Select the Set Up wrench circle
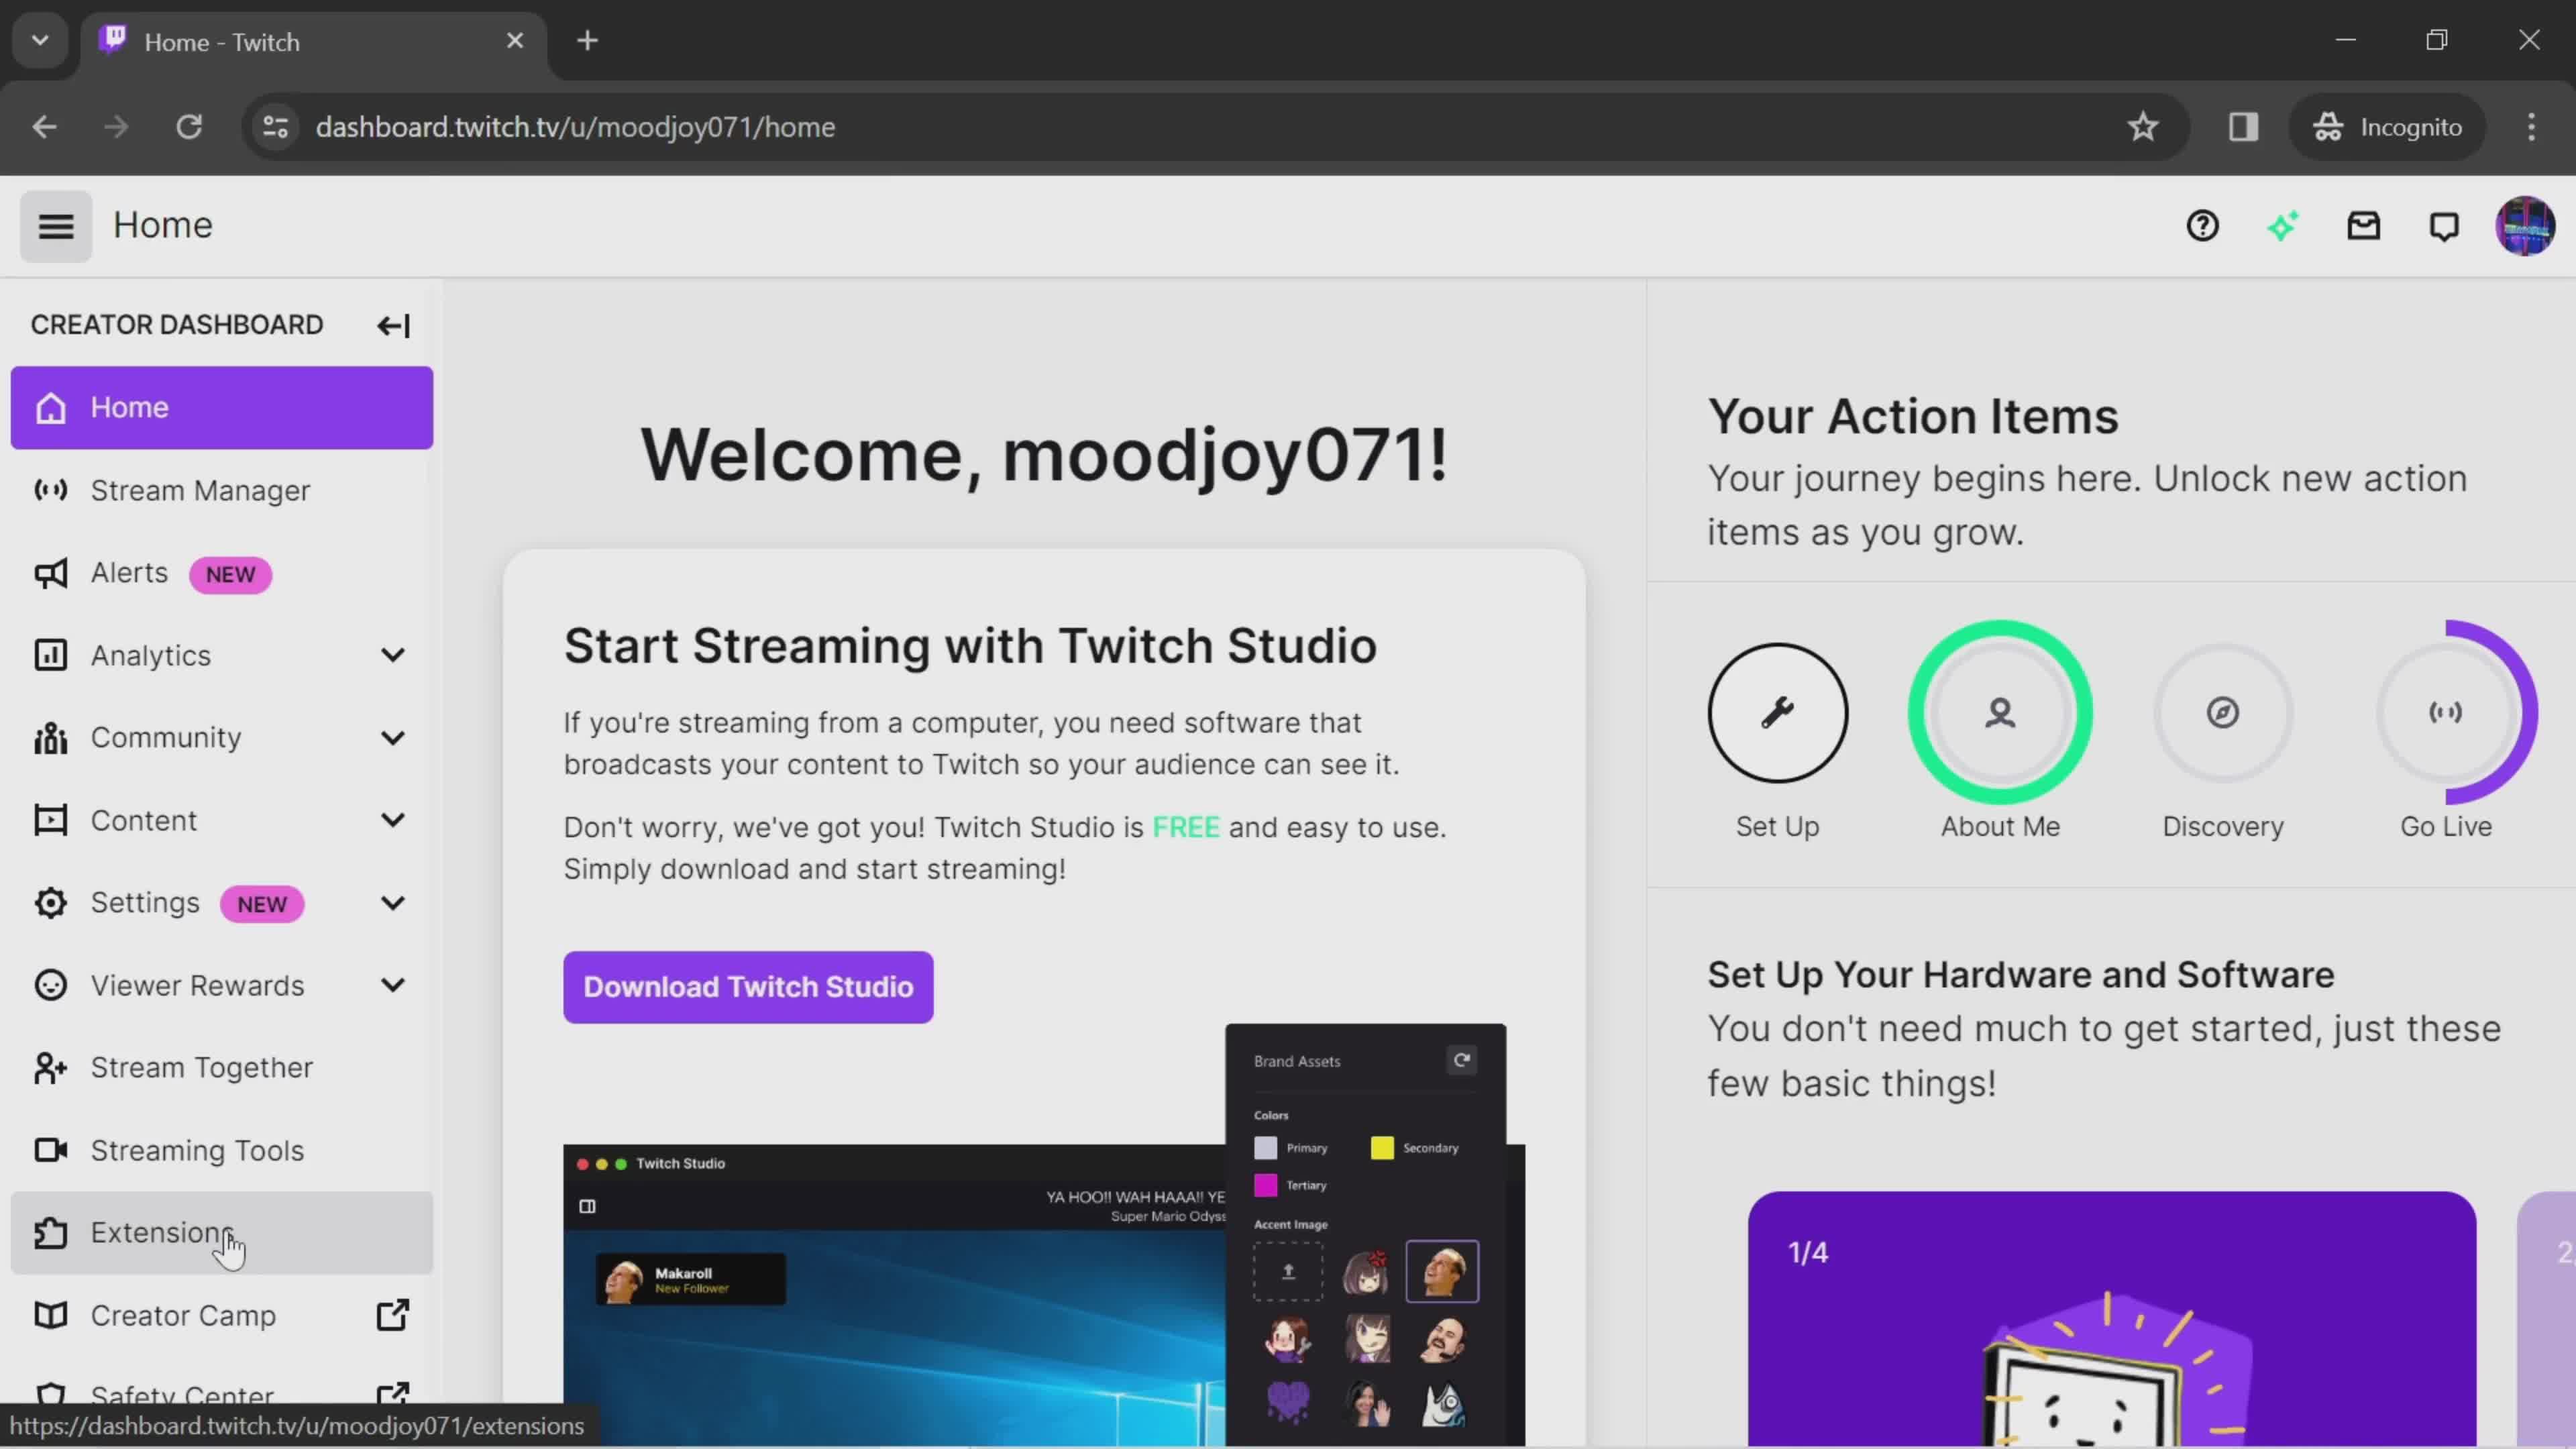 point(1777,712)
